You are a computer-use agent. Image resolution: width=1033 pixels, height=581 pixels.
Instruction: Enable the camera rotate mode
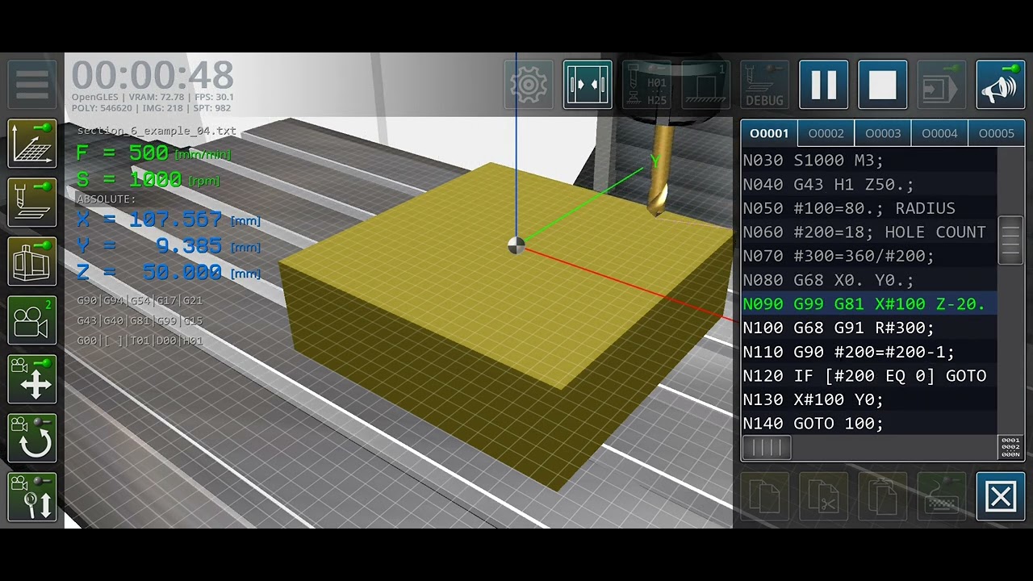pyautogui.click(x=32, y=438)
